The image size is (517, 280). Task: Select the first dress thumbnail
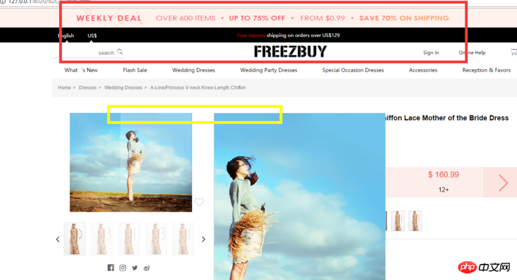[x=74, y=239]
